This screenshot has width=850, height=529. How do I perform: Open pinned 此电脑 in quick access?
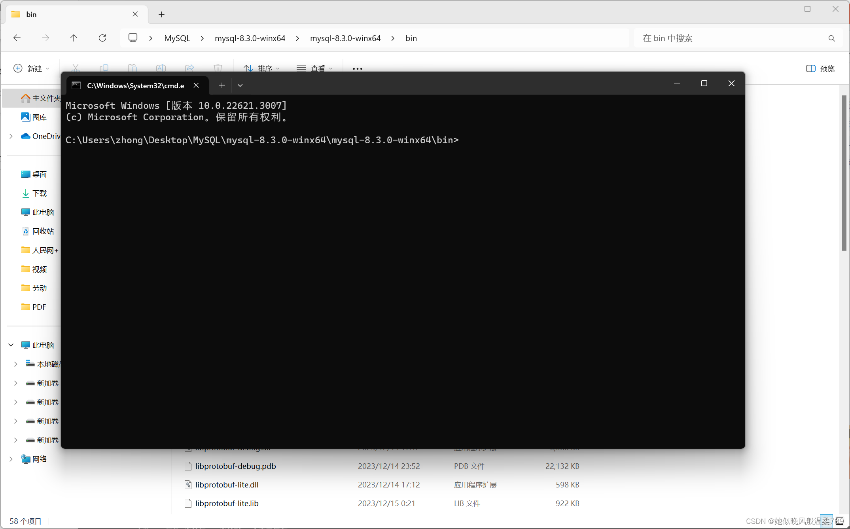(x=38, y=212)
